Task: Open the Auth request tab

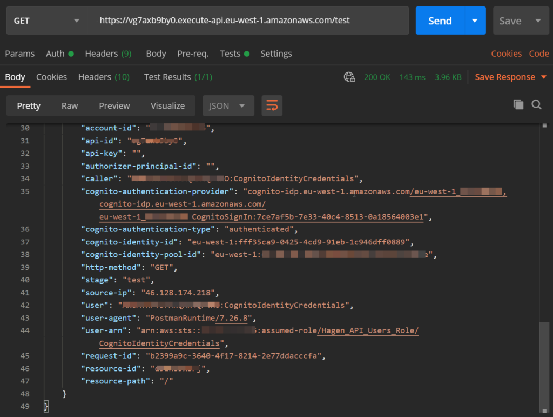Action: coord(55,54)
